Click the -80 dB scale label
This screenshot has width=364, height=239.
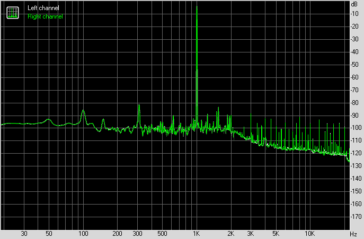(x=354, y=102)
